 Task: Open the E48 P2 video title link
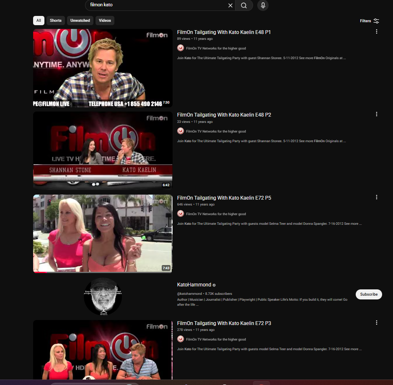pyautogui.click(x=224, y=115)
